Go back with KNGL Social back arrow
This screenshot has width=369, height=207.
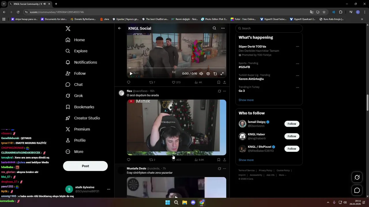(x=120, y=28)
